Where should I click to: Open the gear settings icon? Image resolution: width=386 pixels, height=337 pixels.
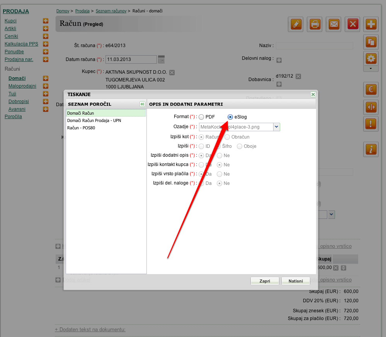click(x=371, y=59)
